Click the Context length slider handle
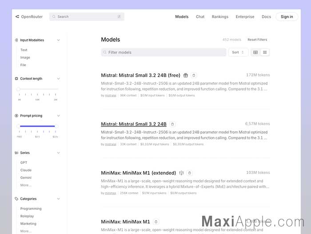 click(18, 89)
